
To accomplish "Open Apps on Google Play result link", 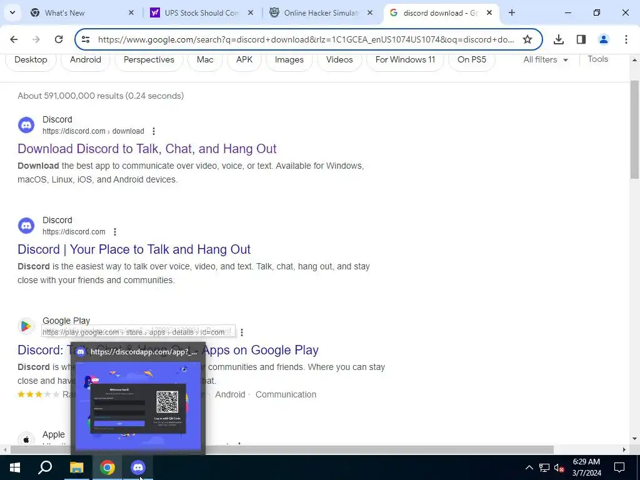I will click(x=261, y=350).
